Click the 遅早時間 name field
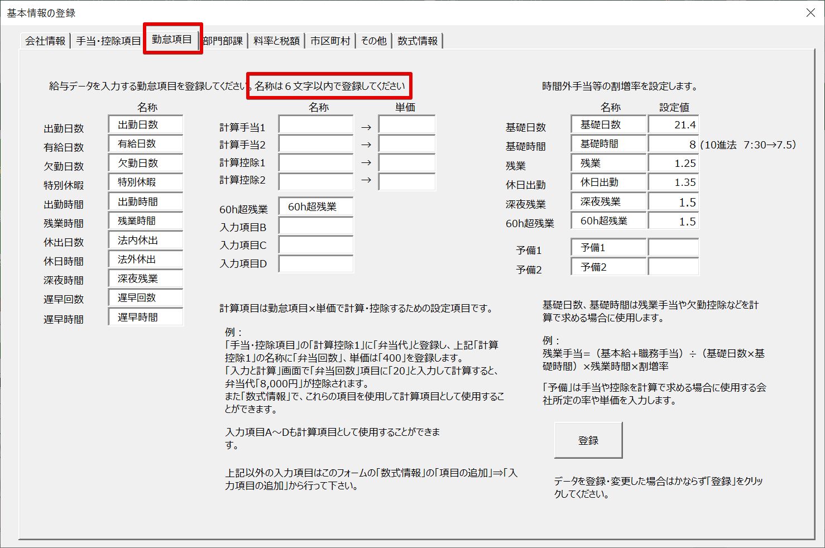825x548 pixels. (x=146, y=318)
